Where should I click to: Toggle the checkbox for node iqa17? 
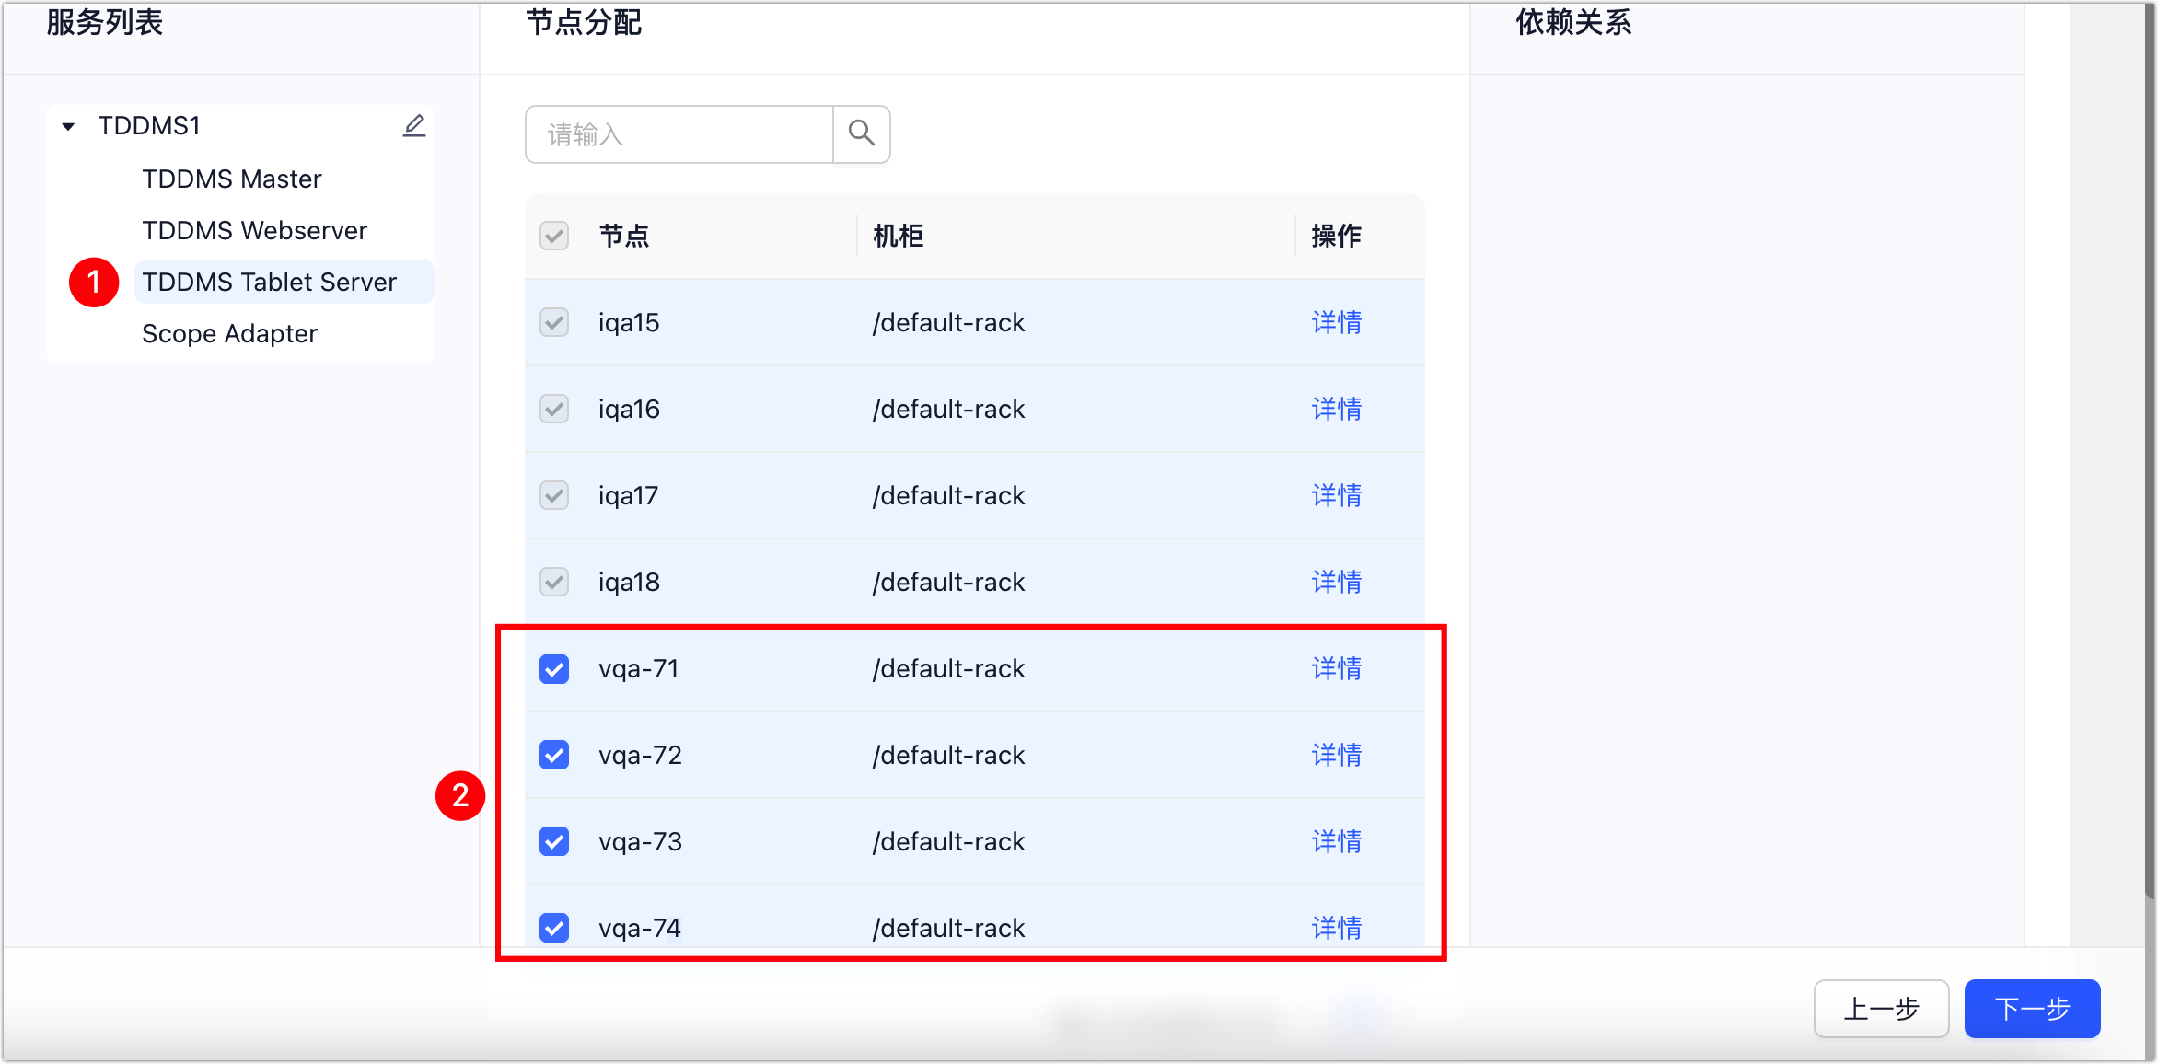pos(554,495)
